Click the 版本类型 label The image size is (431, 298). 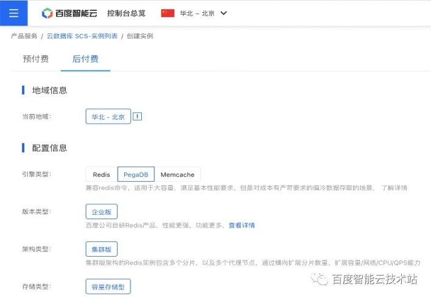tap(37, 212)
